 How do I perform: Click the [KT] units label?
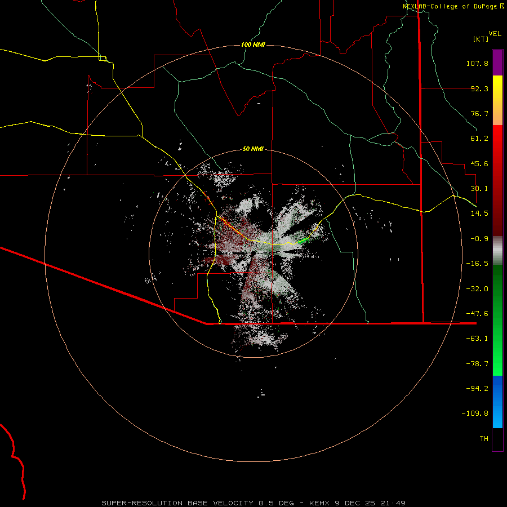pos(481,39)
